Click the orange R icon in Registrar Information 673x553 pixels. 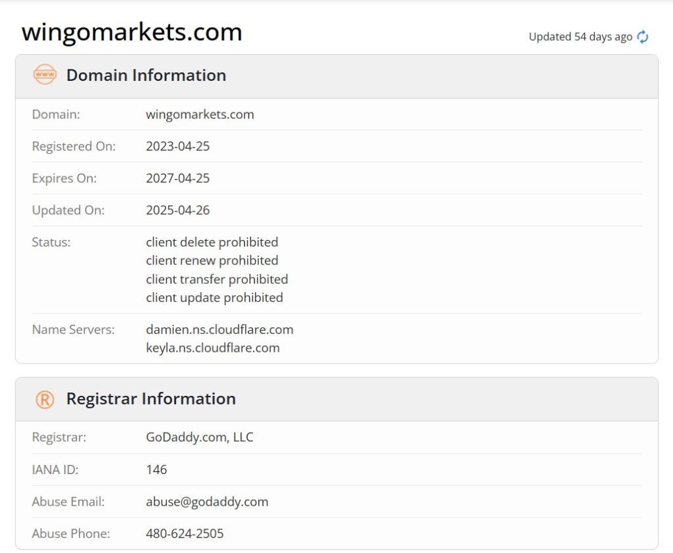tap(45, 399)
